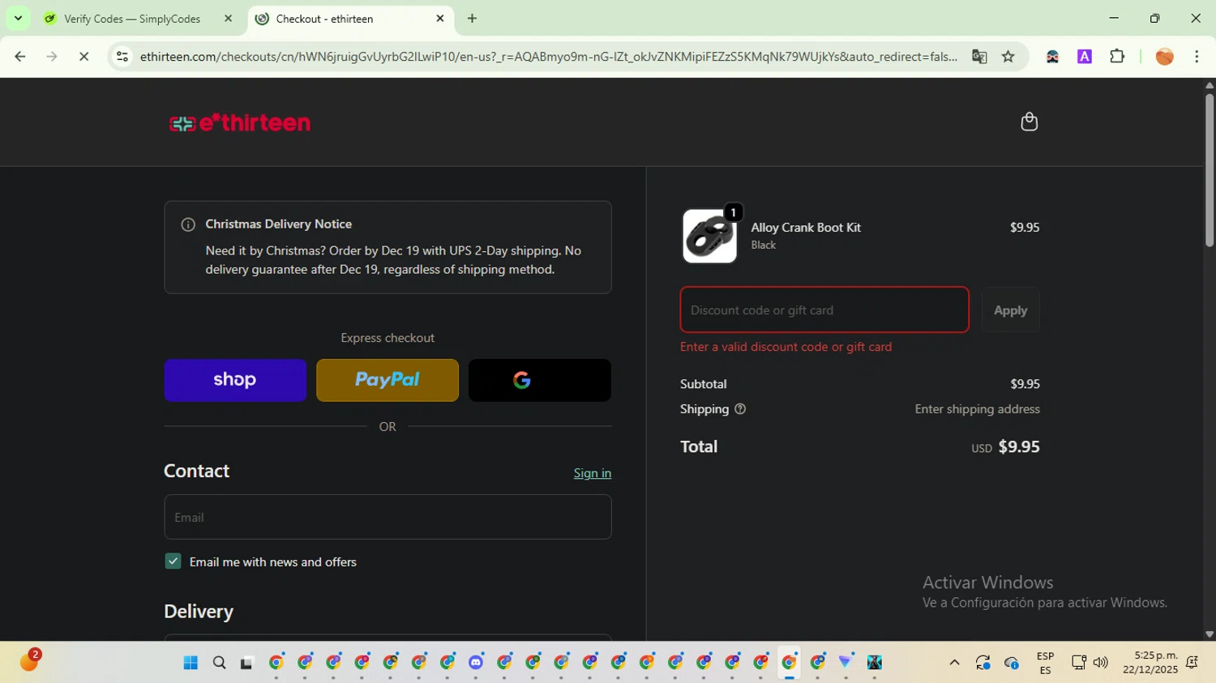Open the Windows Start menu
Image resolution: width=1216 pixels, height=683 pixels.
[x=191, y=663]
